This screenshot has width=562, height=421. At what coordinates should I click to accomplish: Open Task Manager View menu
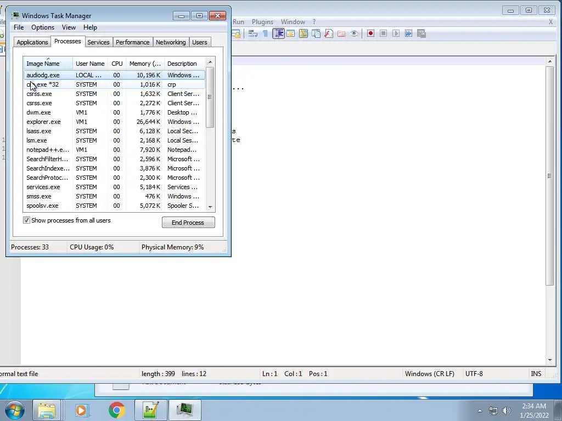[x=69, y=27]
